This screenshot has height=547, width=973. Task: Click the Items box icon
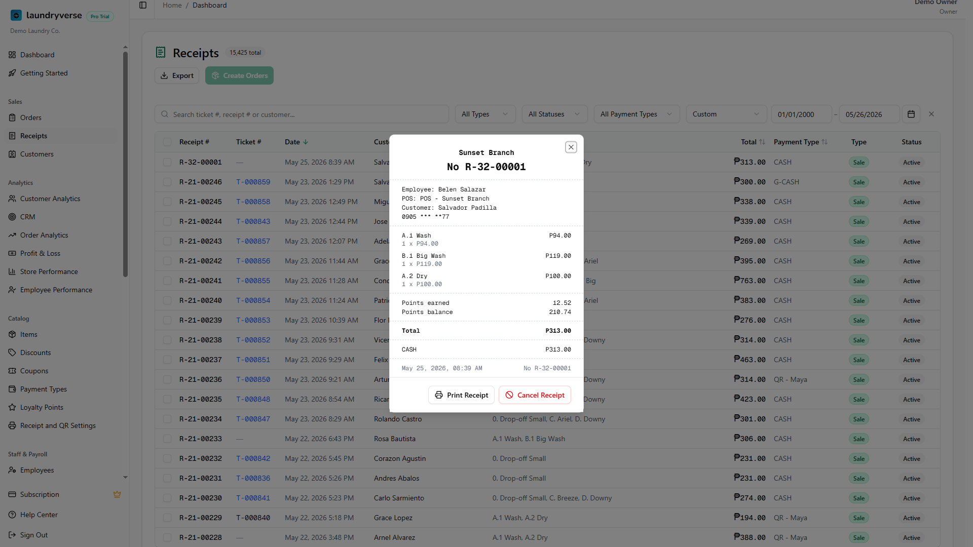[x=12, y=334]
